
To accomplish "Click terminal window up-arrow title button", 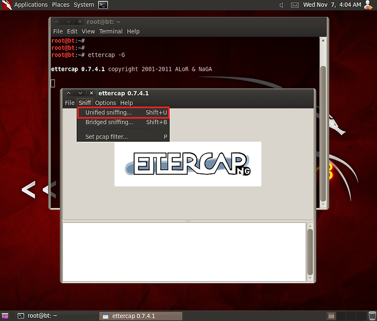I will click(x=57, y=21).
